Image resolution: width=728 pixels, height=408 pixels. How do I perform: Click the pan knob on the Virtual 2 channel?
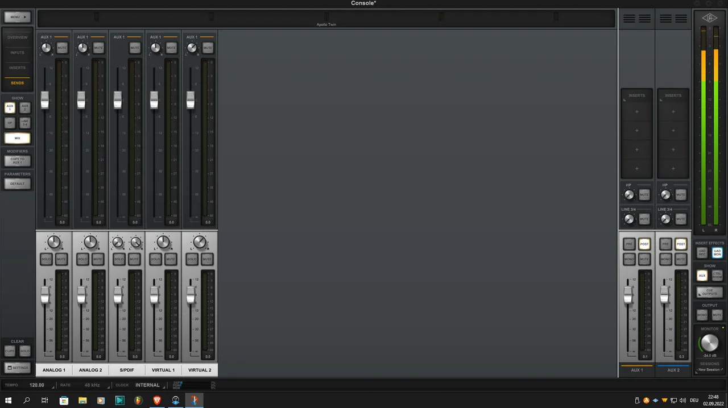point(200,243)
